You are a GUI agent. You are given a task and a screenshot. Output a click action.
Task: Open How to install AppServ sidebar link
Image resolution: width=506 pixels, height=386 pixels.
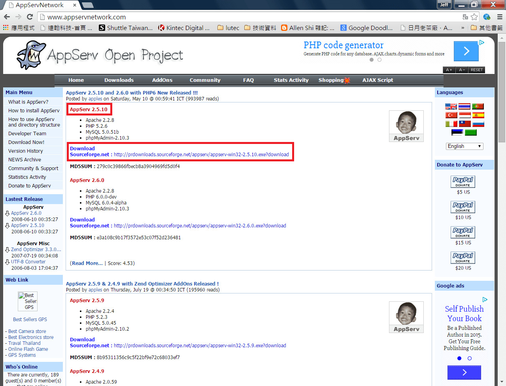coord(34,111)
